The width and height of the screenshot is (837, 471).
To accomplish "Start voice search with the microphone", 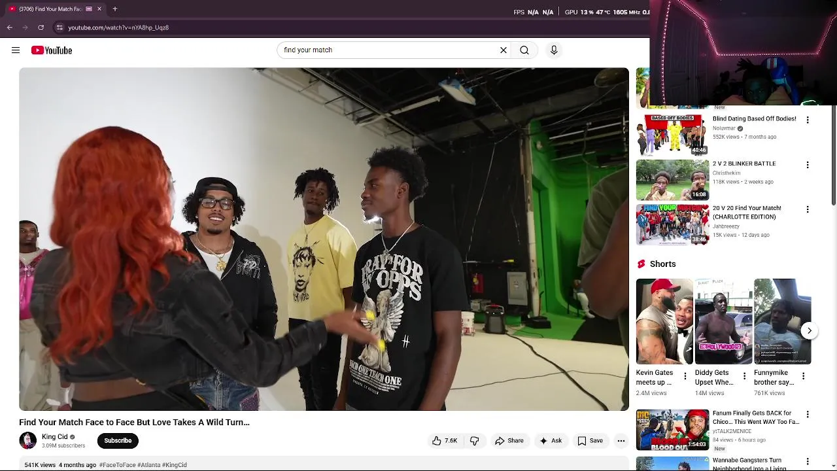I will tap(554, 50).
